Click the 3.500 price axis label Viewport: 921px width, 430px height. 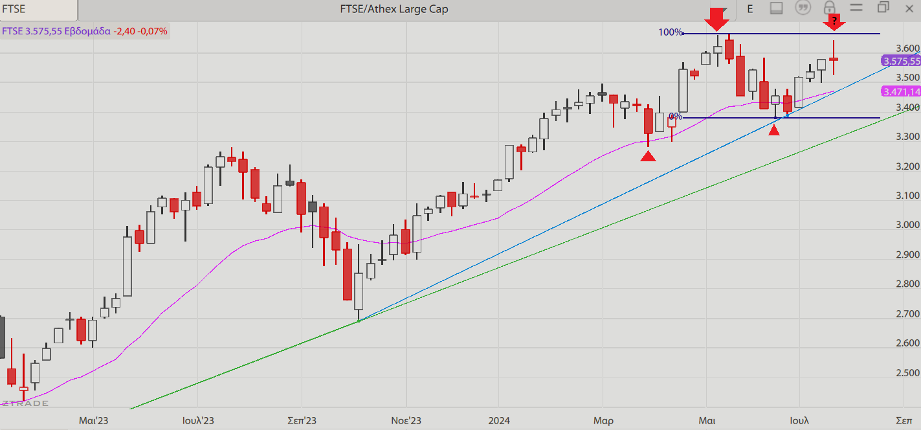908,77
